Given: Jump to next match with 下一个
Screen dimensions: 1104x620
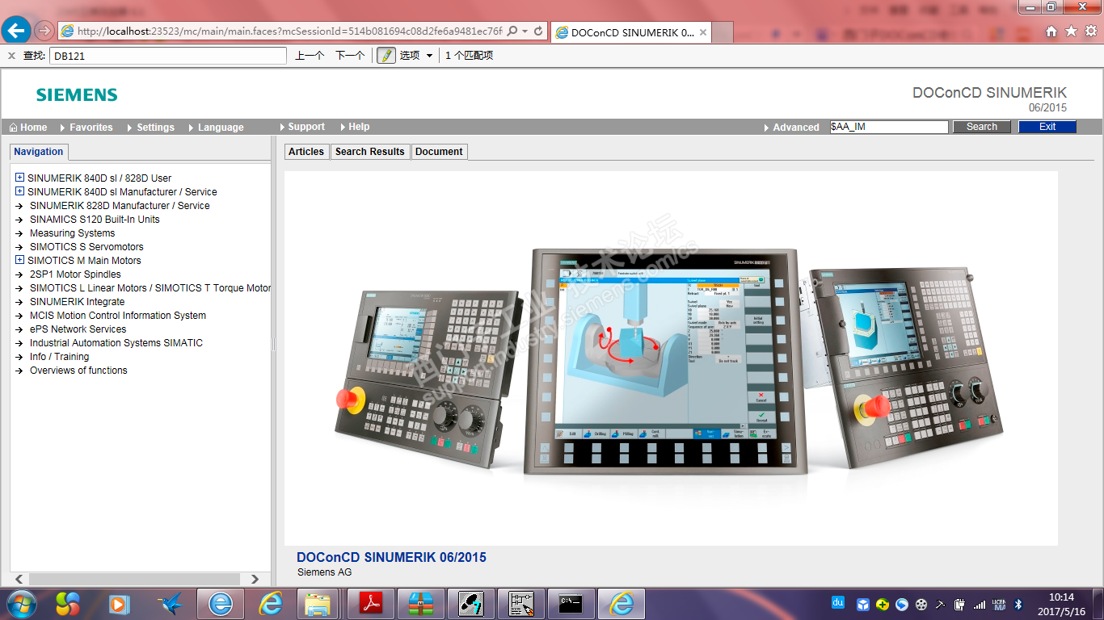Looking at the screenshot, I should (x=350, y=56).
